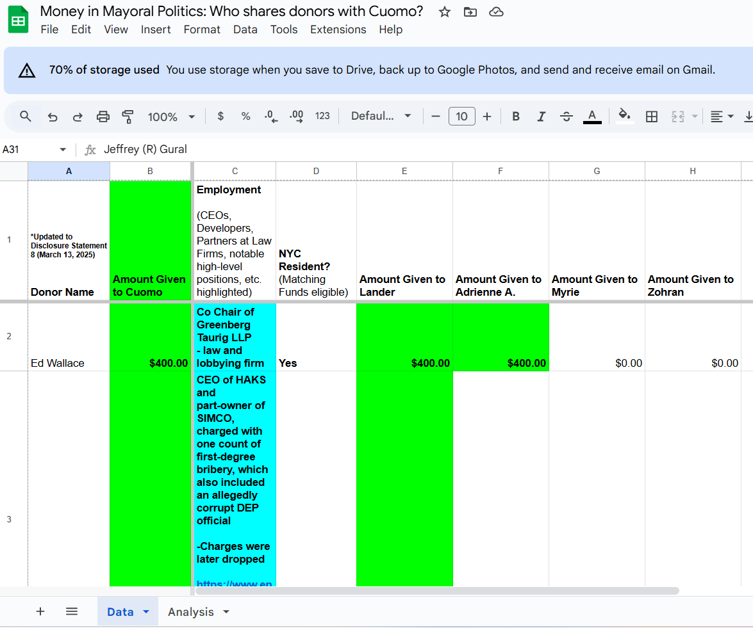
Task: Format as percent
Action: (x=246, y=116)
